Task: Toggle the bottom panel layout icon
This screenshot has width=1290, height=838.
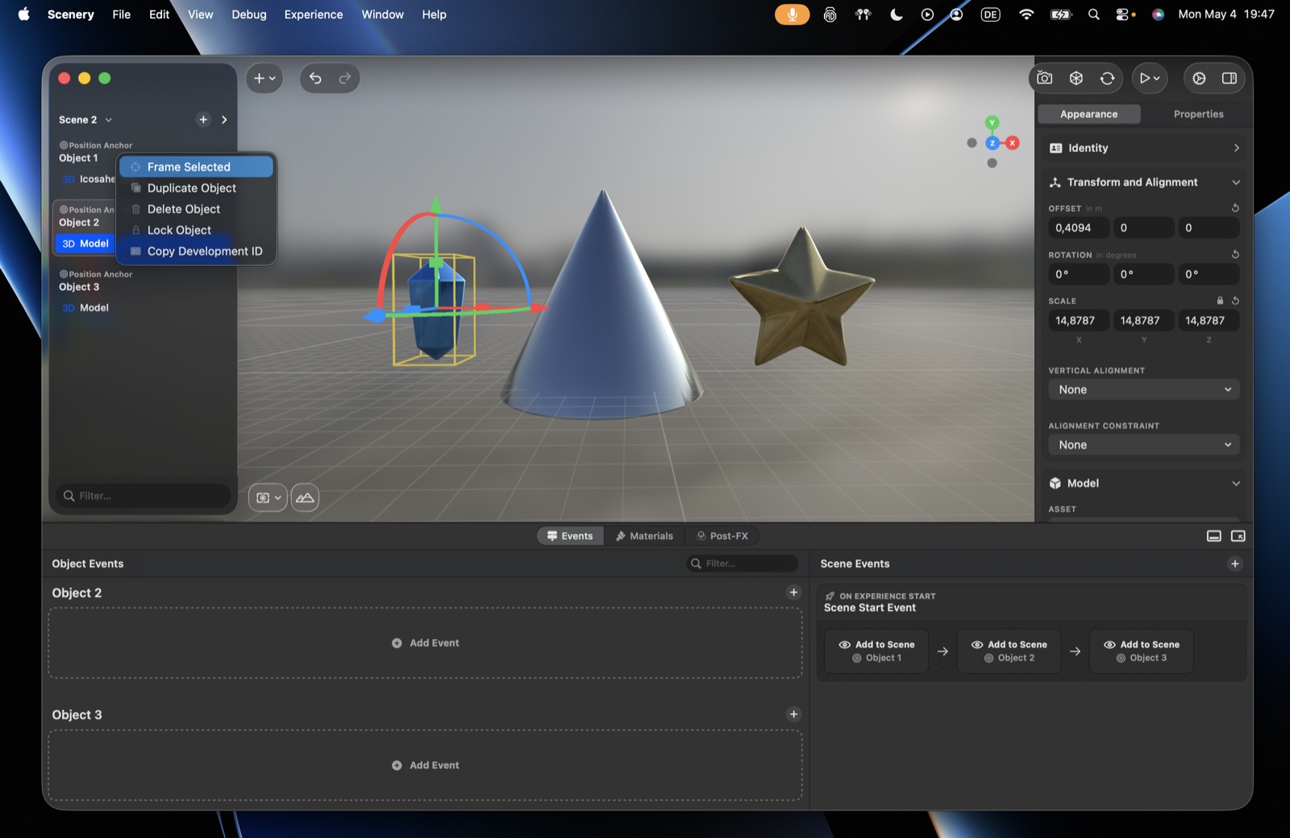Action: 1214,536
